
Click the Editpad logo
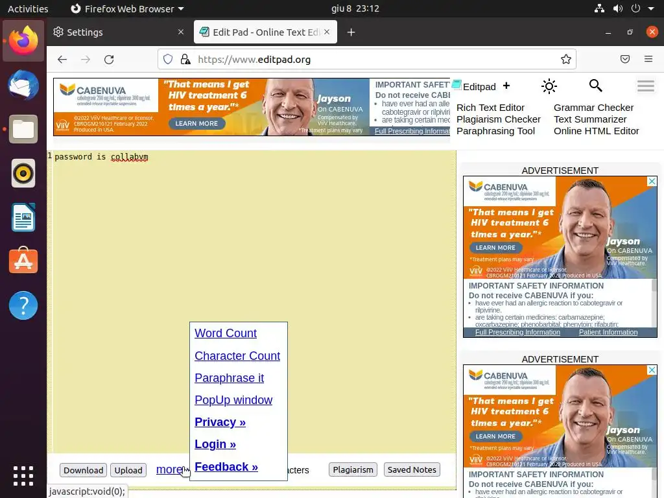474,86
